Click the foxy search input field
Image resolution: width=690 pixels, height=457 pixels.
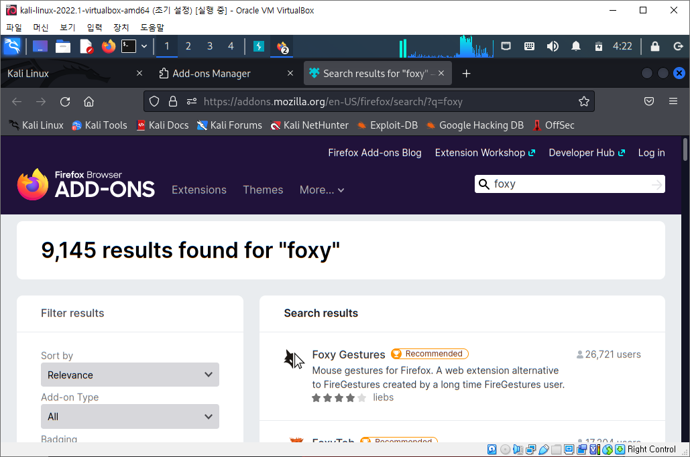[x=570, y=184]
